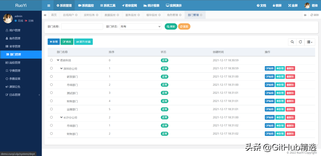Select radio for 市场部门 row with order 2
Image resolution: width=321 pixels, height=156 pixels.
[51, 85]
